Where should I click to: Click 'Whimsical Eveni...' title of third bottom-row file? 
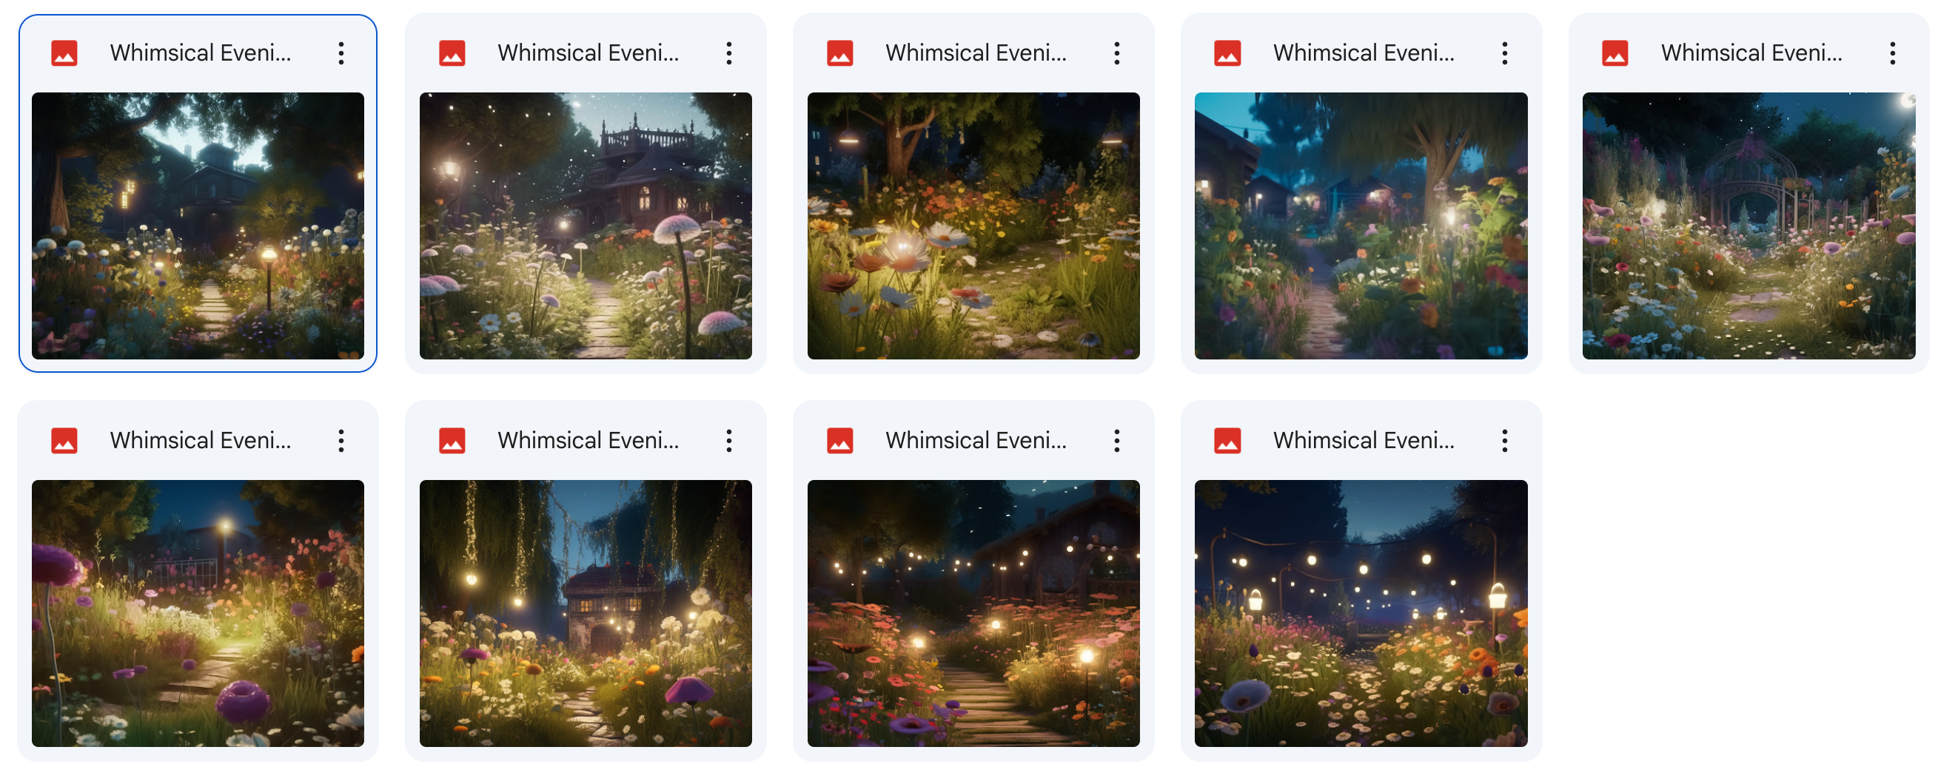pos(976,441)
